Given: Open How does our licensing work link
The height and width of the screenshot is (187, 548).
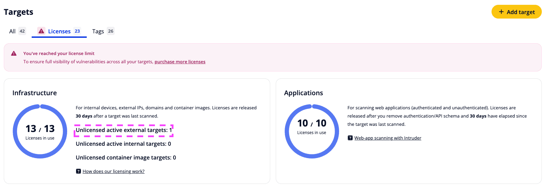Looking at the screenshot, I should (114, 171).
